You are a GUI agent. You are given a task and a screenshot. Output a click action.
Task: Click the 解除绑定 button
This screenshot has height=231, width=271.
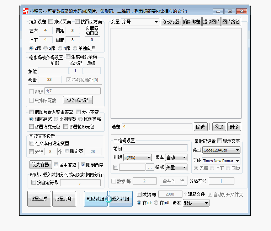(191, 22)
